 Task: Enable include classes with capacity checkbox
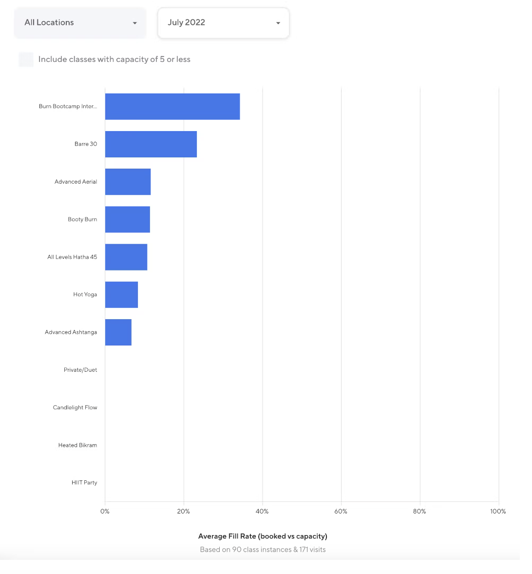click(26, 59)
